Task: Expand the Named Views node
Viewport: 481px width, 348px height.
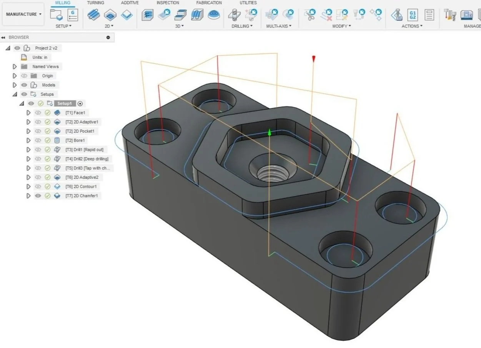Action: coord(15,67)
